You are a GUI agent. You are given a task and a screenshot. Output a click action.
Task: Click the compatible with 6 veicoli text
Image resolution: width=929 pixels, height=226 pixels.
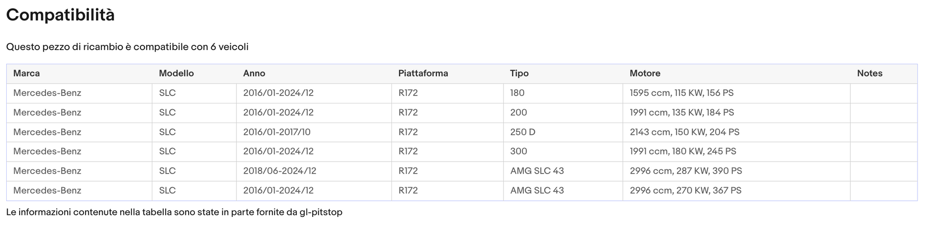tap(127, 47)
